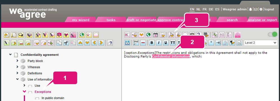Viewport: 280px width, 101px height.
Task: Collapse the Exceptions node
Action: coord(24,91)
